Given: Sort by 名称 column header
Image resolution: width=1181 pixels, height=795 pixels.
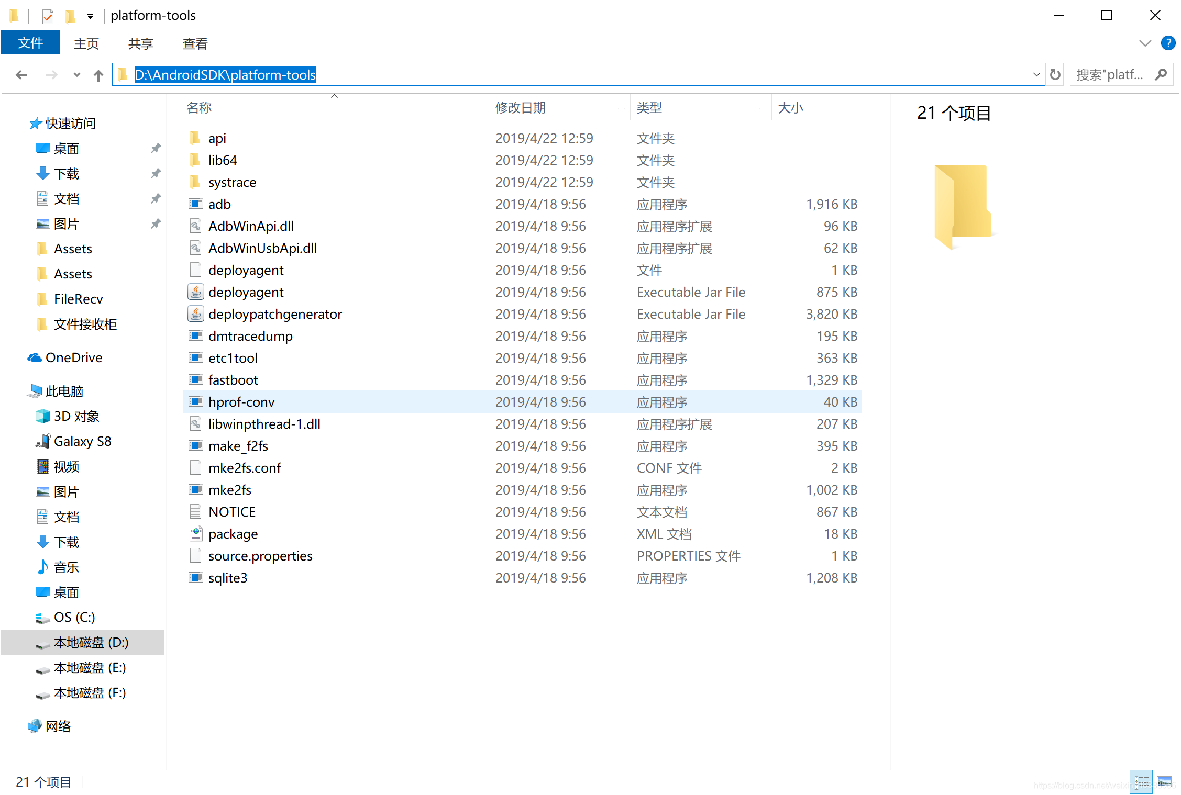Looking at the screenshot, I should coord(199,108).
